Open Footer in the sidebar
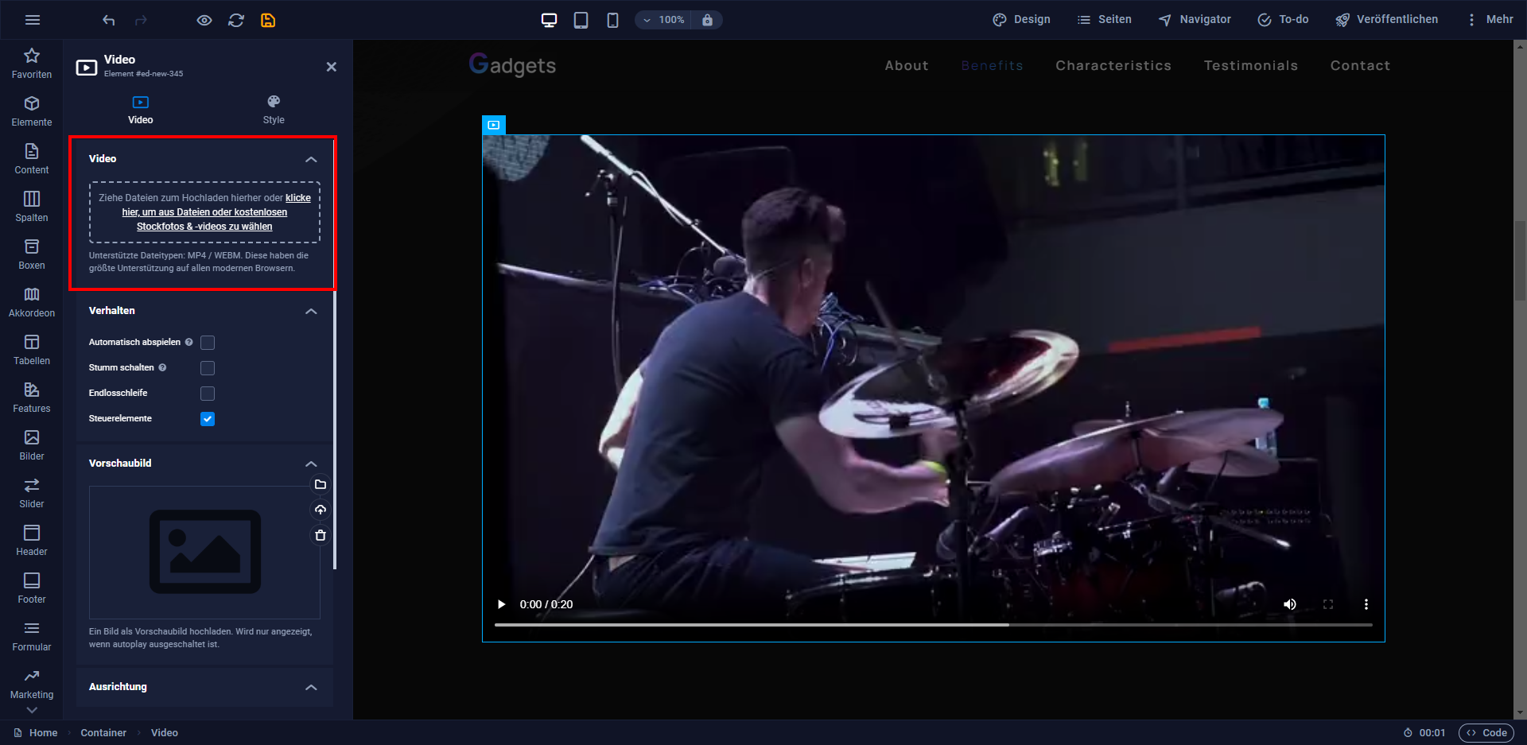The width and height of the screenshot is (1527, 745). click(x=32, y=588)
